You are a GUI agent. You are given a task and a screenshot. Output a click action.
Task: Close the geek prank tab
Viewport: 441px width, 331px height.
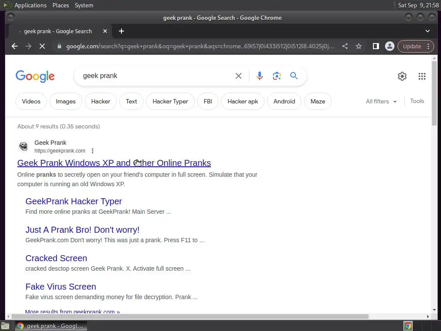pos(105,31)
